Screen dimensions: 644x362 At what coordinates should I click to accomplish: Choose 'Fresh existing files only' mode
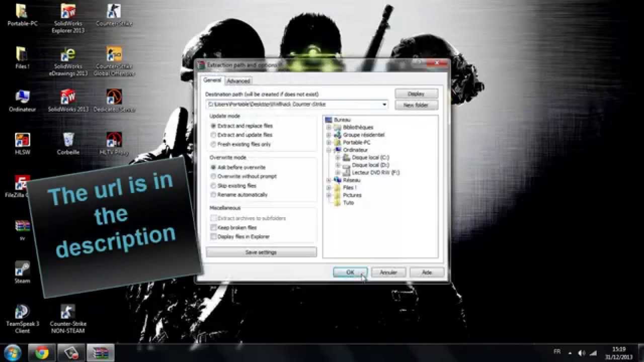coord(241,144)
